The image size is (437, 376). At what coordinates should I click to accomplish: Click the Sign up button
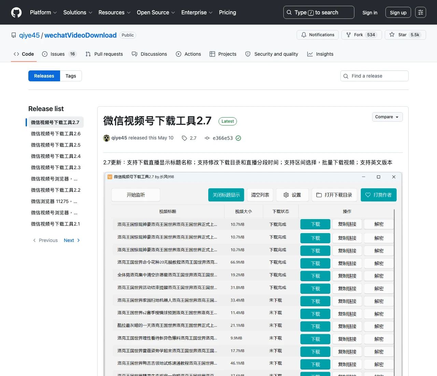(398, 12)
